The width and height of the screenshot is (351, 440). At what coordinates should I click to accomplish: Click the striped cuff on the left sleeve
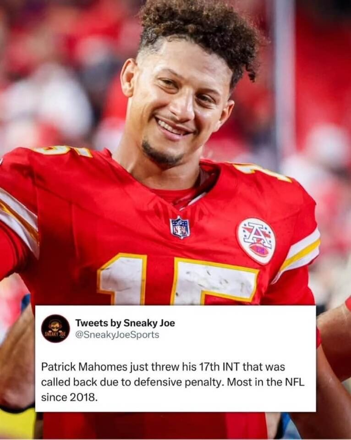click(x=18, y=222)
